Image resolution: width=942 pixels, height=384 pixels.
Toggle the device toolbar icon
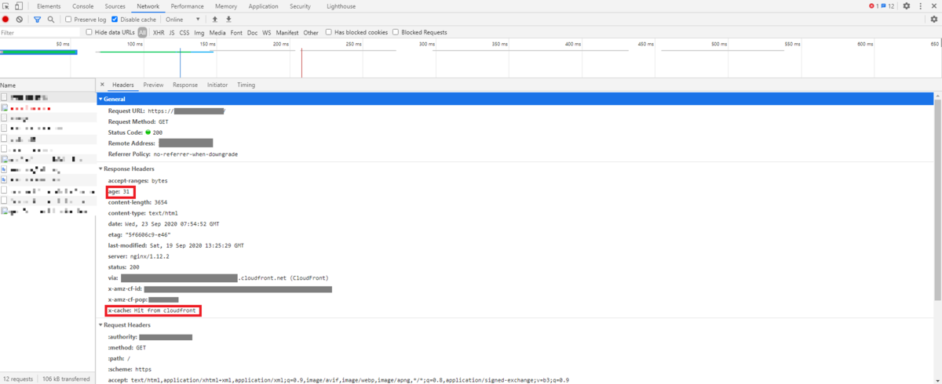pyautogui.click(x=18, y=6)
